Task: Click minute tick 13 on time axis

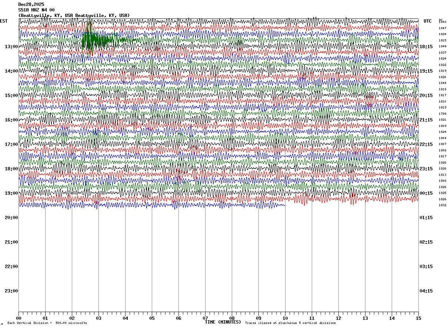Action: pos(365,318)
